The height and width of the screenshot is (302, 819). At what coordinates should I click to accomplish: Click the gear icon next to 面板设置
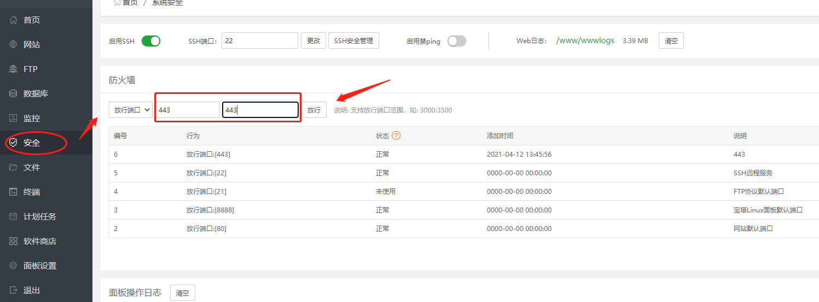click(14, 265)
